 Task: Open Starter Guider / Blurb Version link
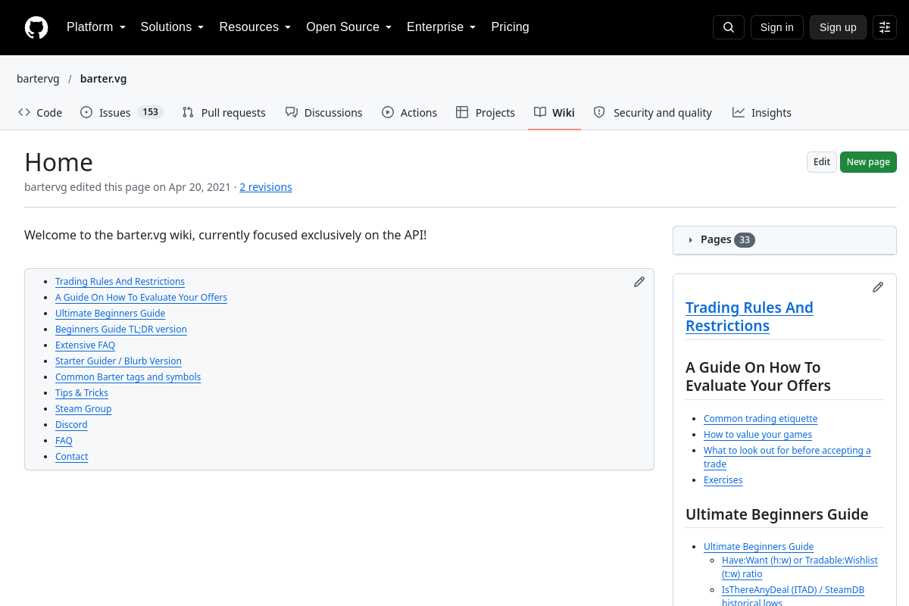[x=118, y=361]
